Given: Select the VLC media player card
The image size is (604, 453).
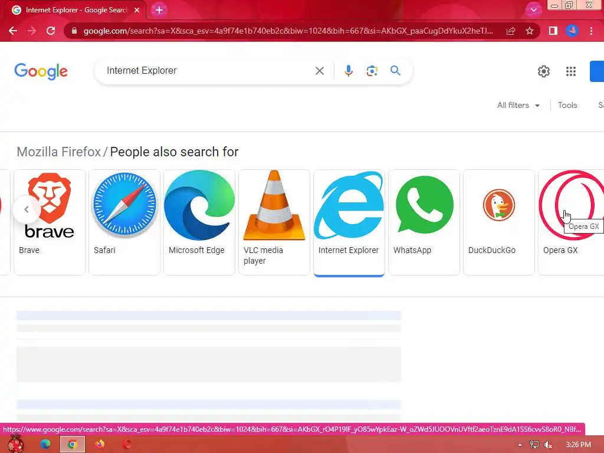Looking at the screenshot, I should (274, 222).
